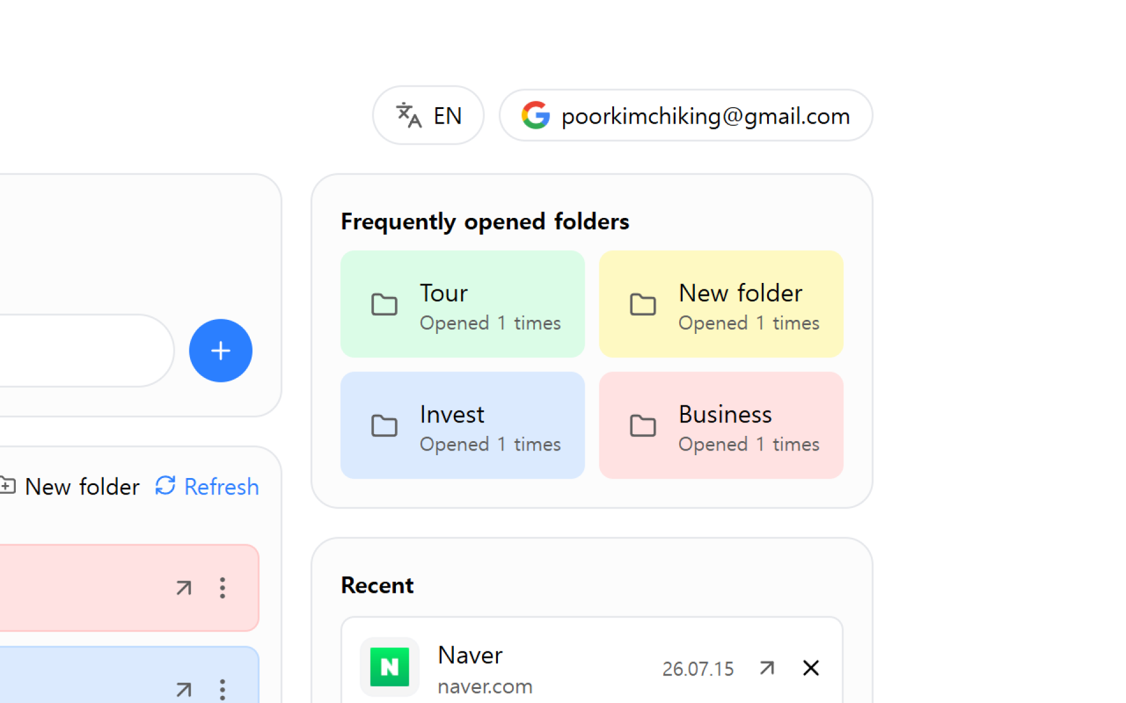This screenshot has width=1126, height=703.
Task: Open the yellow New folder card
Action: (x=721, y=304)
